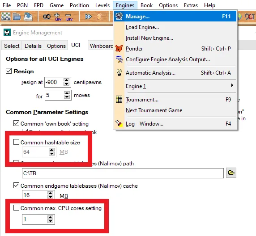Choose Load Engine... menu entry

click(175, 27)
